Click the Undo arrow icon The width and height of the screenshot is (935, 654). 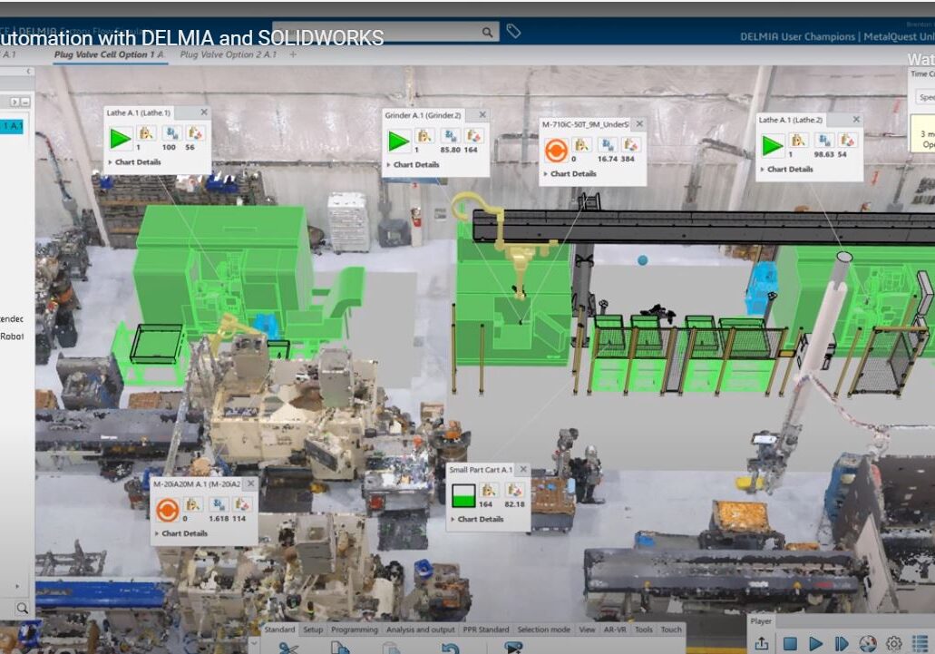pyautogui.click(x=450, y=648)
